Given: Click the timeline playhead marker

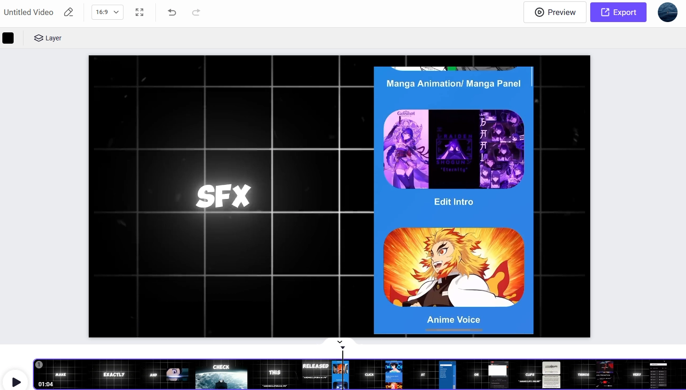Looking at the screenshot, I should (x=343, y=348).
